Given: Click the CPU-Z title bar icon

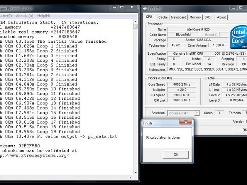Looking at the screenshot, I should 145,8.
